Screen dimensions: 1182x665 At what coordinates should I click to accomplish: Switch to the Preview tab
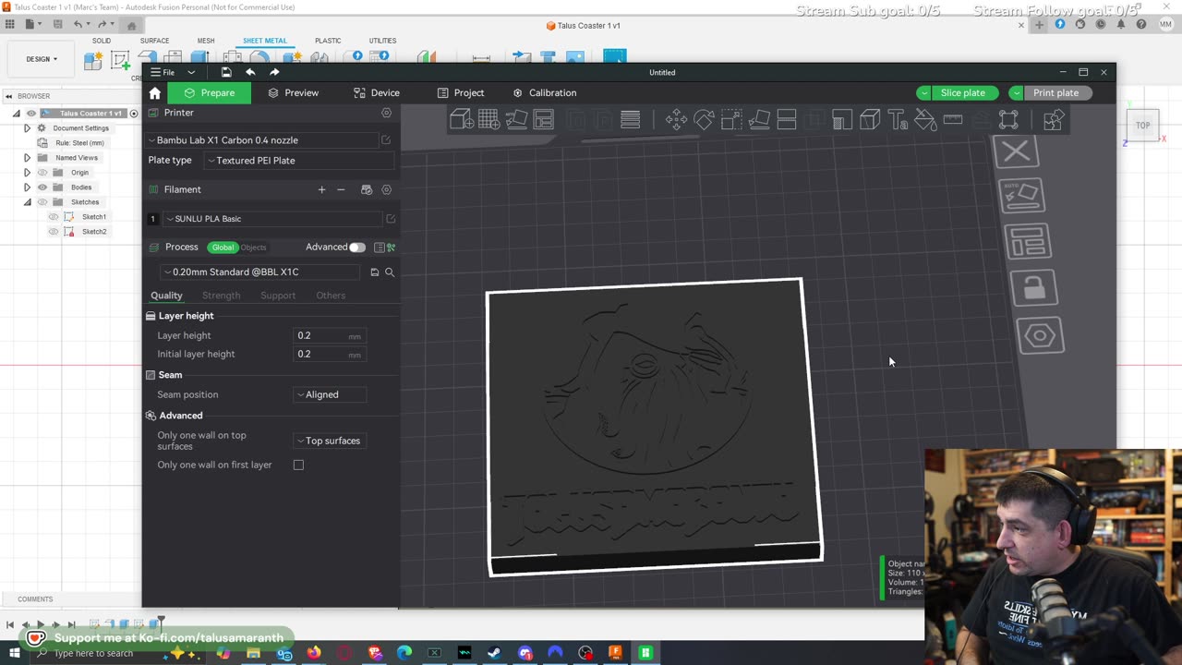[x=293, y=93]
